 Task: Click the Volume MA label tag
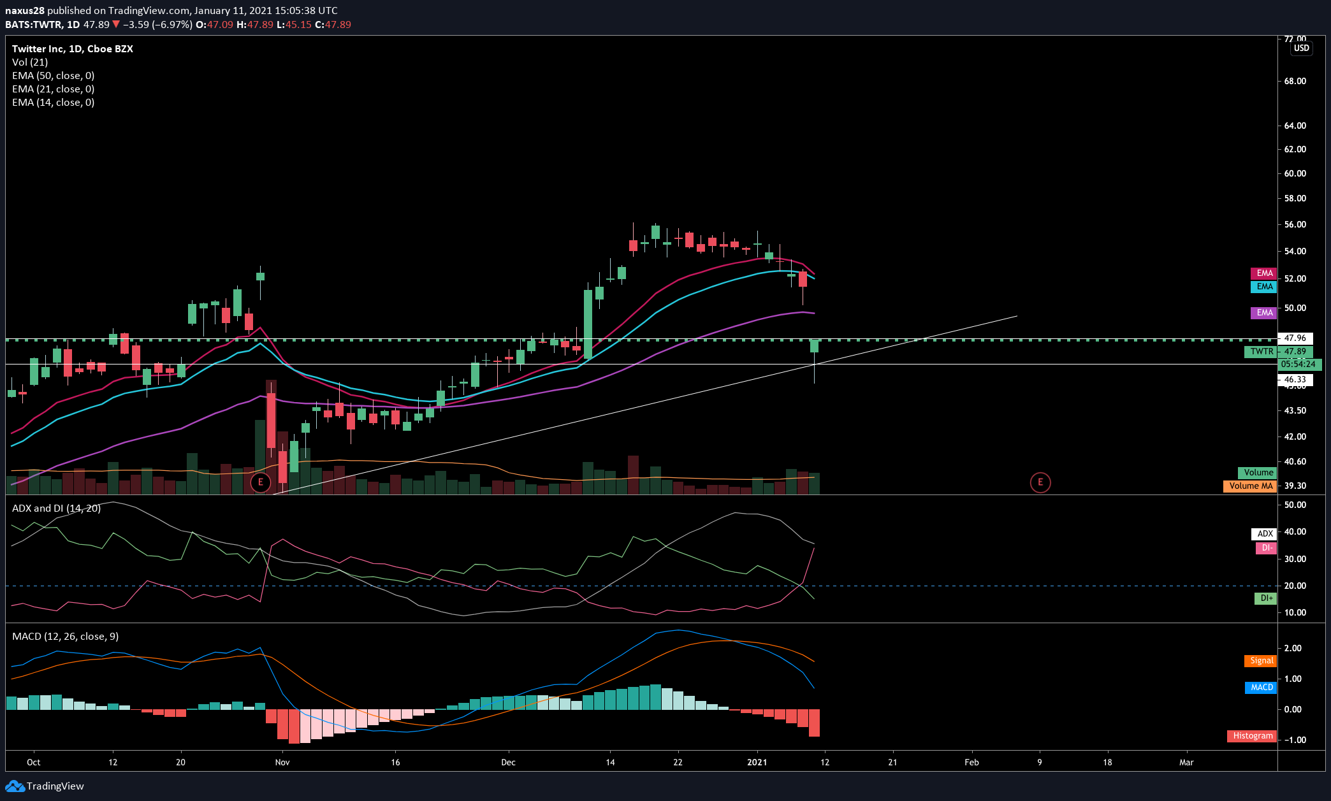[1250, 486]
